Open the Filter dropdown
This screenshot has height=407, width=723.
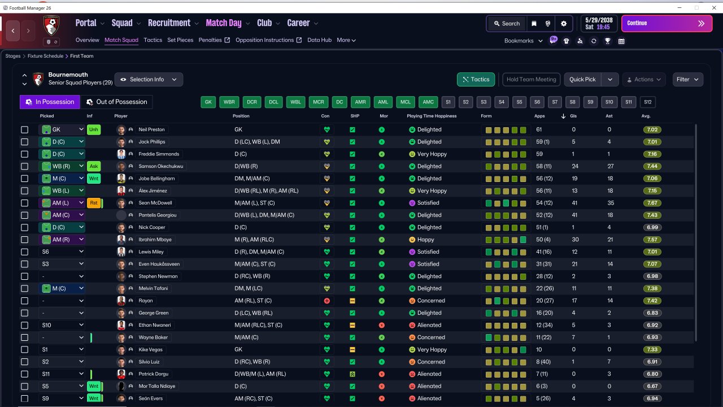click(x=688, y=80)
